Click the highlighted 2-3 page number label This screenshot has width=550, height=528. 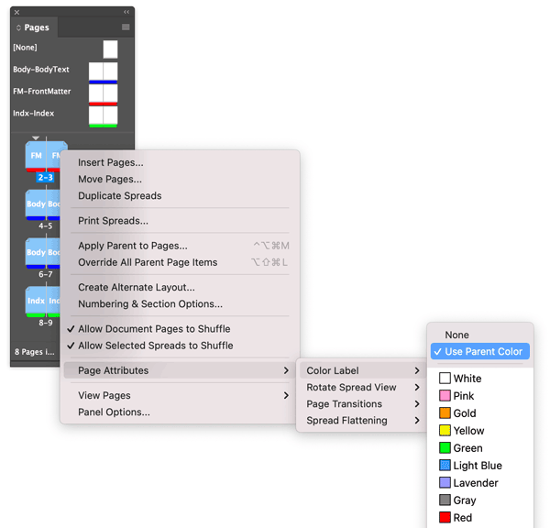(x=45, y=178)
